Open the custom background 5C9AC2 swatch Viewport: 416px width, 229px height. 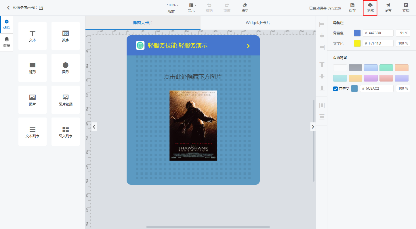(x=354, y=88)
